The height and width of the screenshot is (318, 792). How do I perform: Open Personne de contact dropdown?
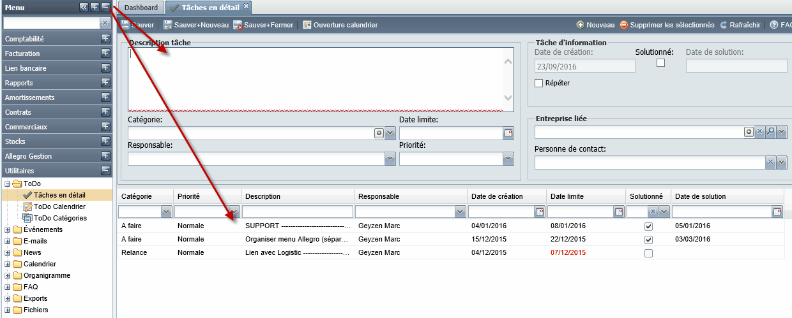pos(782,163)
